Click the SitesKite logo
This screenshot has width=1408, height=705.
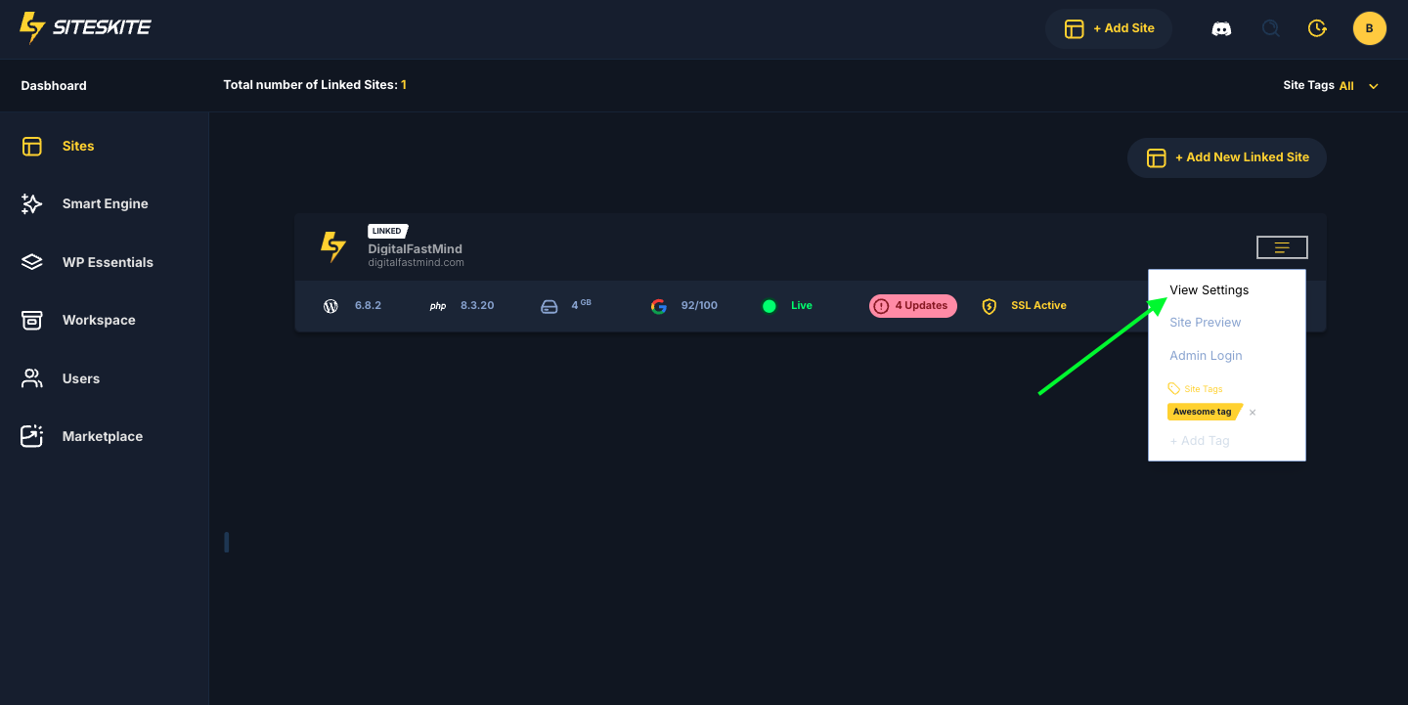86,27
